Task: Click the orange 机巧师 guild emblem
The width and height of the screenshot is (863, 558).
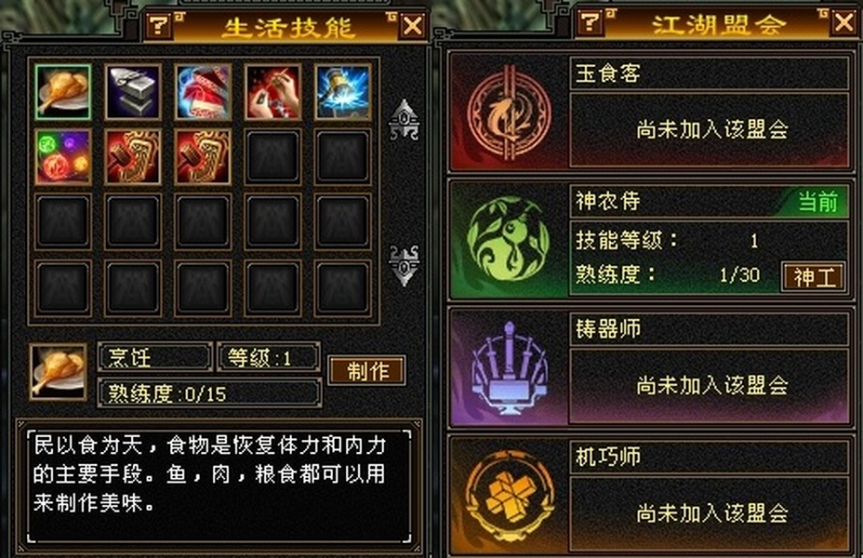Action: click(509, 496)
